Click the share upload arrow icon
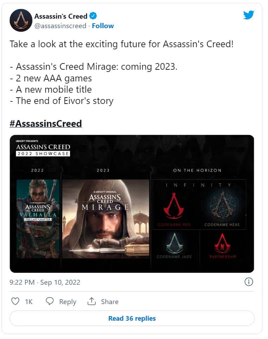This screenshot has width=268, height=339. [92, 301]
